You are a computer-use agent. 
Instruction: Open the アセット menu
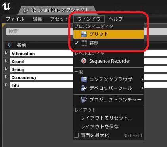coord(59,19)
